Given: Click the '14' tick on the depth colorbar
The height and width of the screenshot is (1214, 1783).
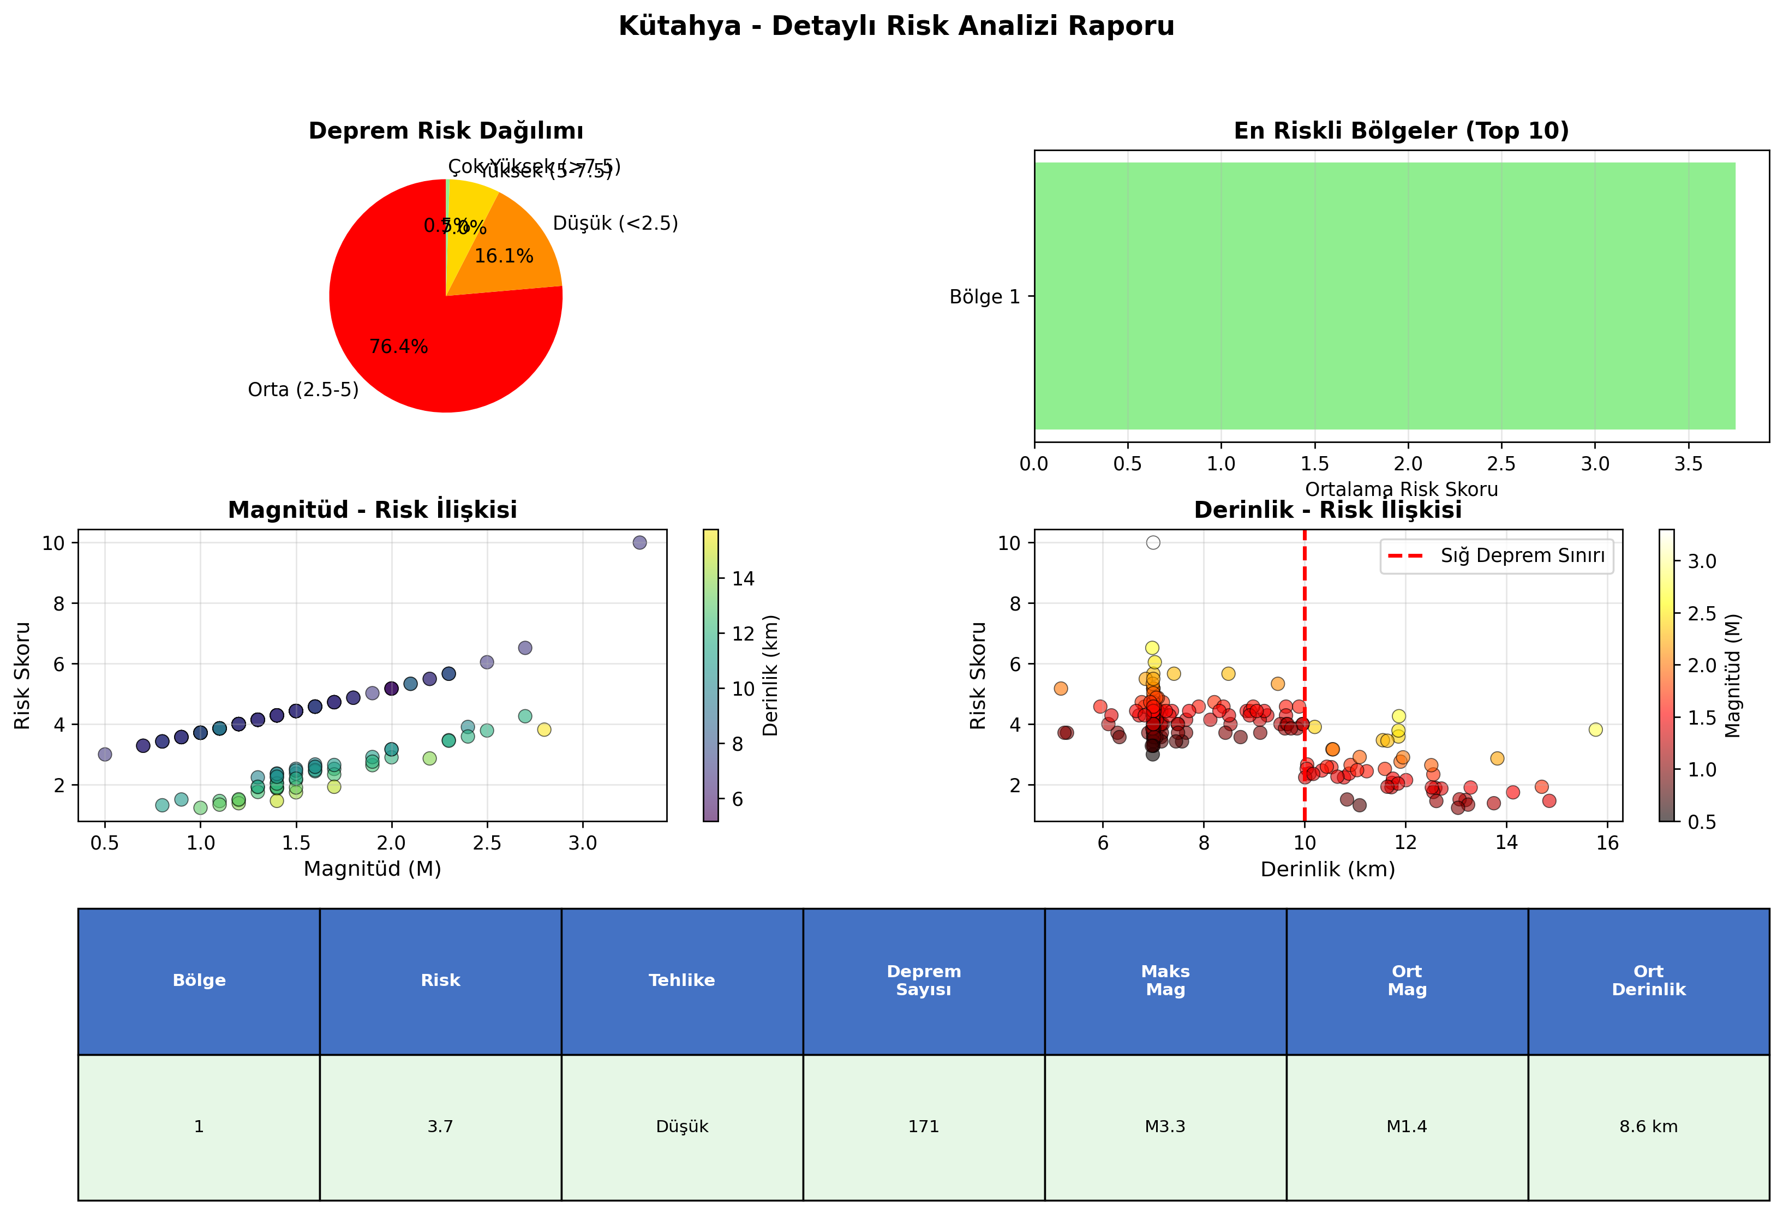Looking at the screenshot, I should tap(743, 578).
